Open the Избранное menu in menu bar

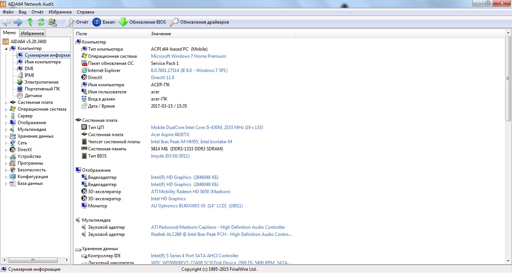pos(60,12)
